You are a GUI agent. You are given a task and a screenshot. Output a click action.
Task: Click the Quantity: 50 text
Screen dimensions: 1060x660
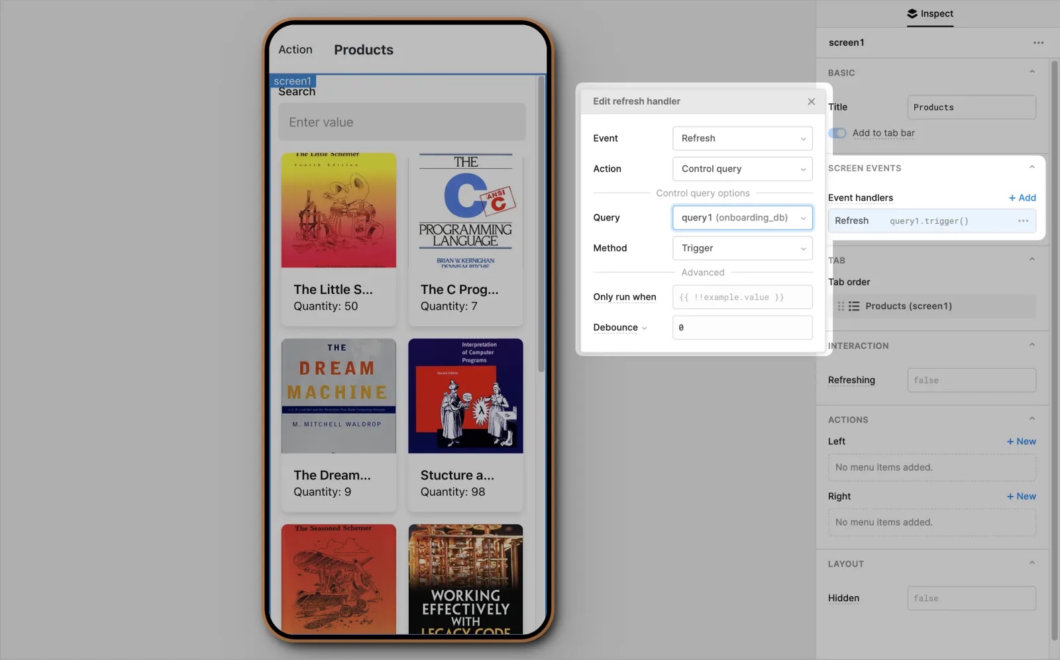(325, 306)
